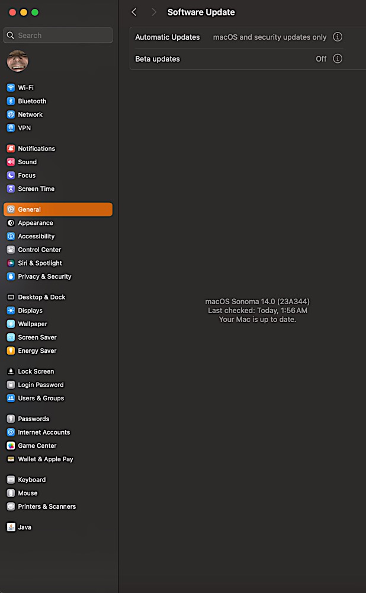This screenshot has height=593, width=366.
Task: Open Automatic Updates info button
Action: pos(338,37)
